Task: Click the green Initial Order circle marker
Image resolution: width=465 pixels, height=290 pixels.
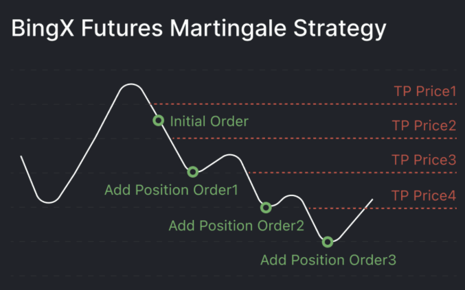Action: pyautogui.click(x=158, y=121)
